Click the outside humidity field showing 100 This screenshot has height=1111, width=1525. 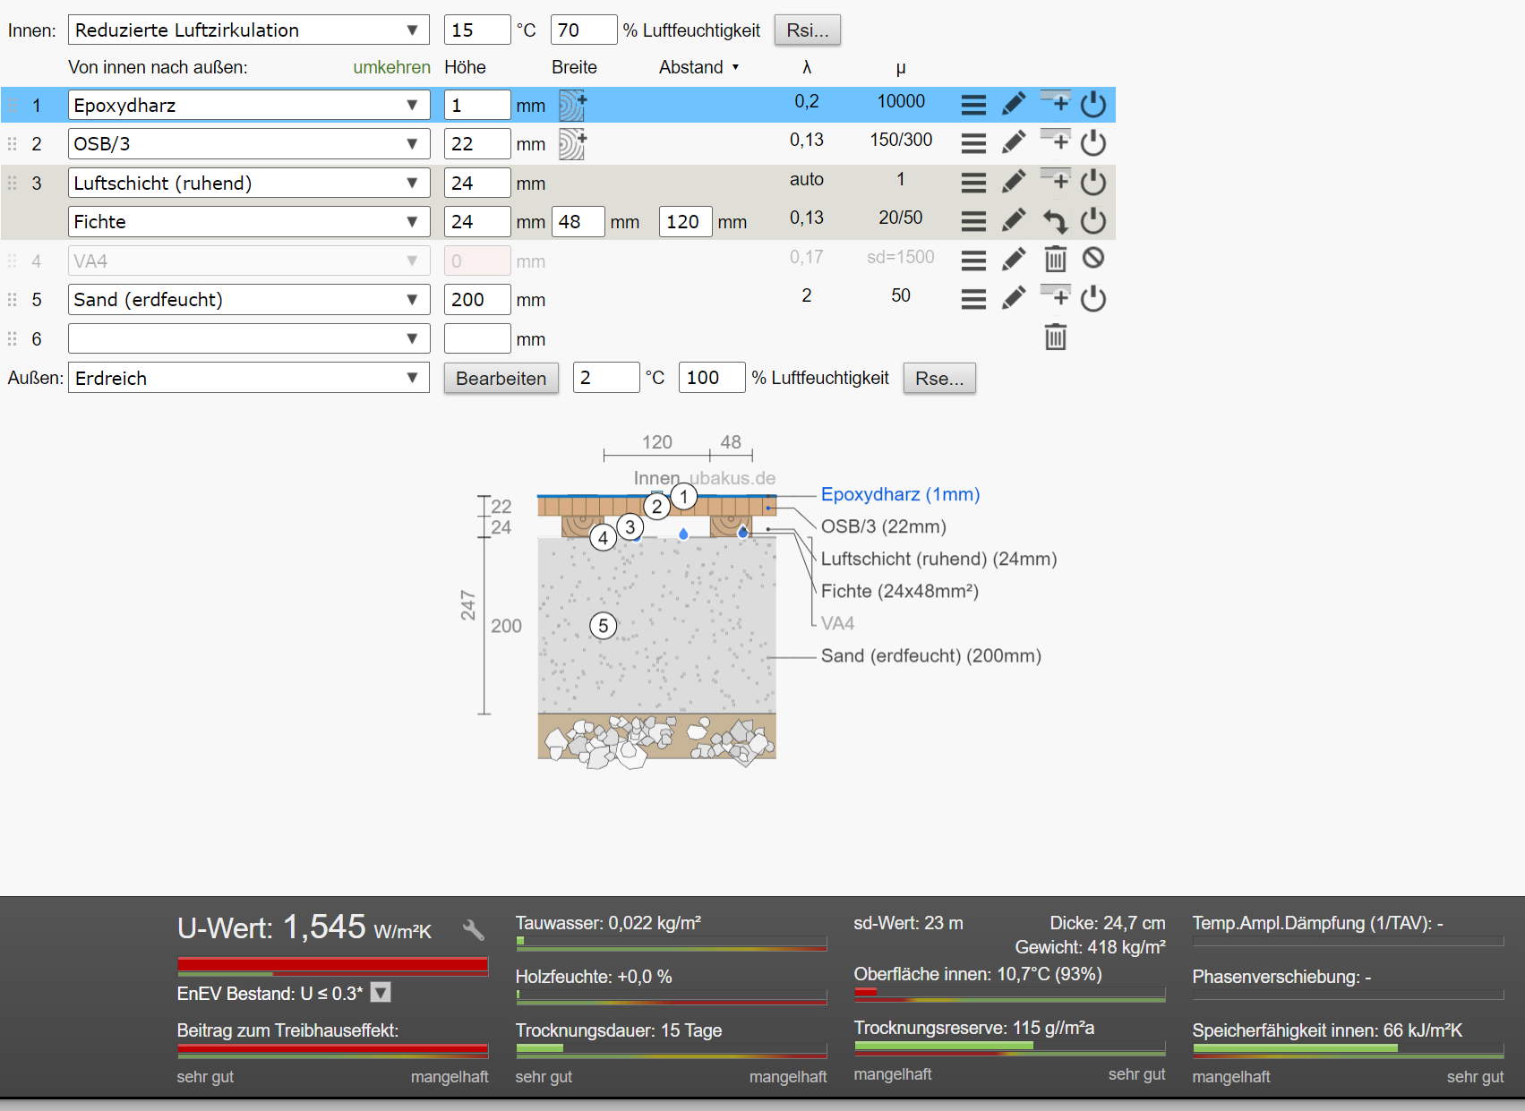point(712,378)
